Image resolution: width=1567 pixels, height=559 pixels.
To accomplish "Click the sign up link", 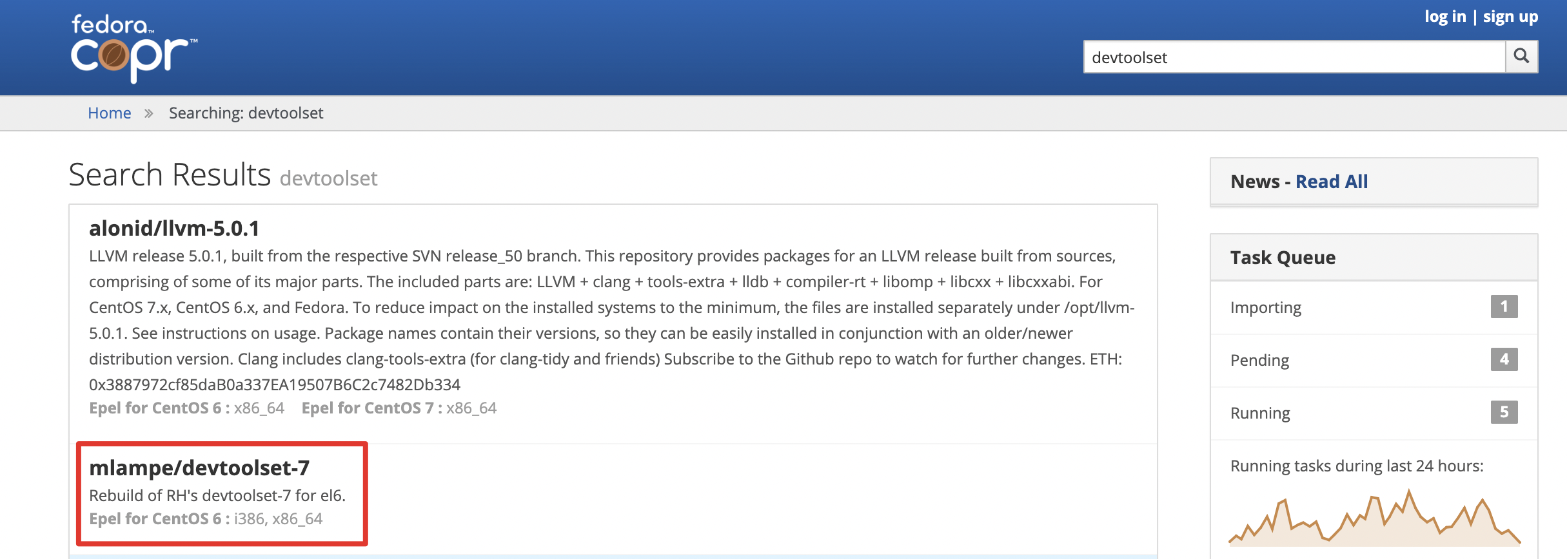I will click(1510, 17).
